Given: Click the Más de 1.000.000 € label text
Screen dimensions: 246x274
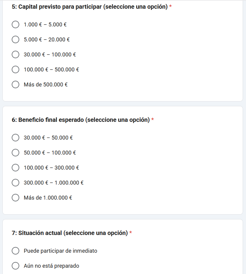Looking at the screenshot, I should click(x=48, y=198).
